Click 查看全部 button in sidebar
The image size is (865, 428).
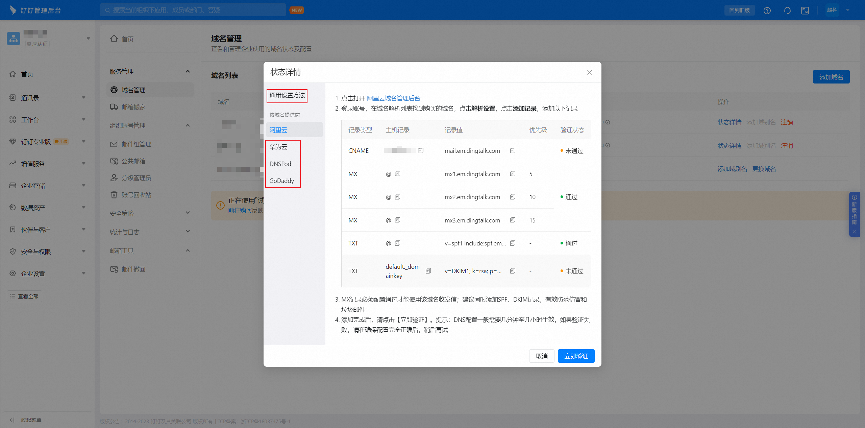click(x=24, y=296)
